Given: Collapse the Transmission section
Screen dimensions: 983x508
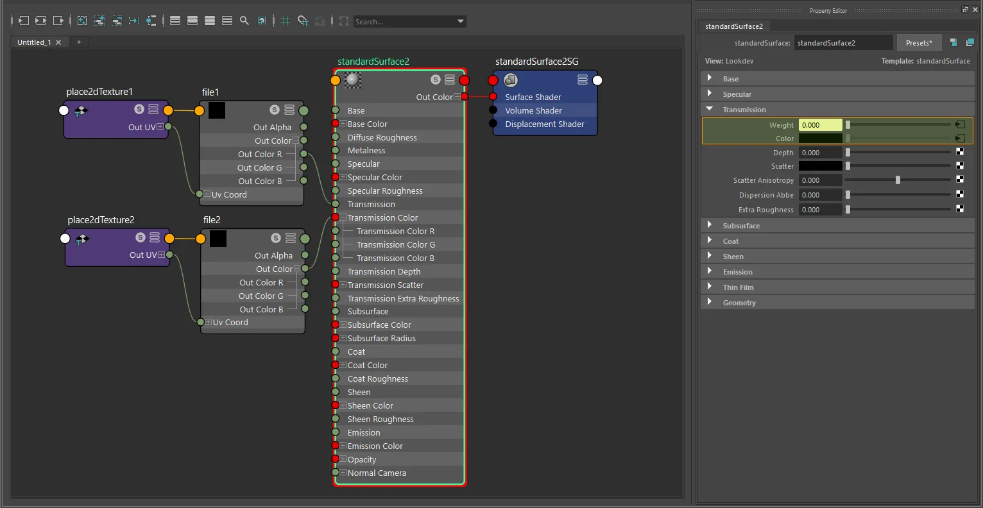Looking at the screenshot, I should (837, 110).
